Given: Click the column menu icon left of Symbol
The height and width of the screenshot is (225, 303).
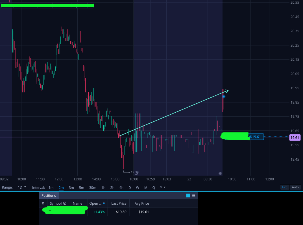Looking at the screenshot, I should (43, 203).
